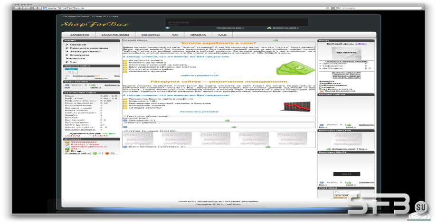Click the green positive reviews icon

(x=95, y=153)
